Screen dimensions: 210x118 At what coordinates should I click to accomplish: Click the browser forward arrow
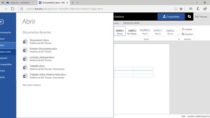pos(6,9)
